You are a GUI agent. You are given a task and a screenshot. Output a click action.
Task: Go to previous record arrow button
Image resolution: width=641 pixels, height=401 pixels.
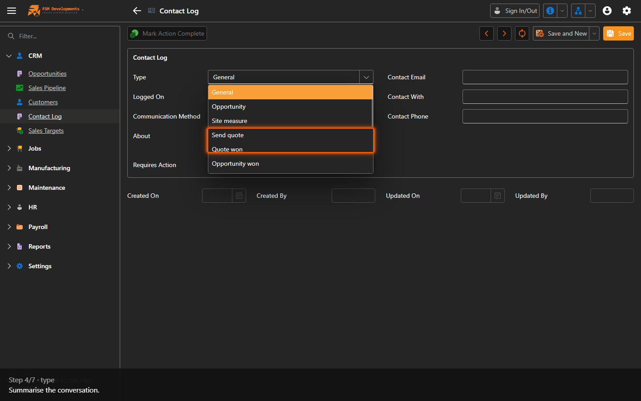487,33
